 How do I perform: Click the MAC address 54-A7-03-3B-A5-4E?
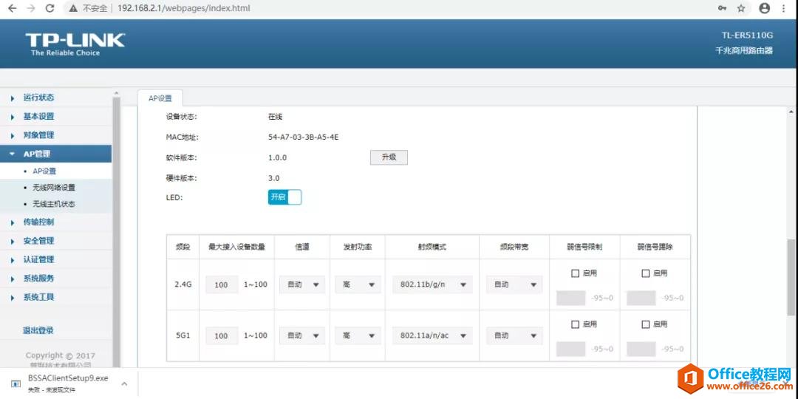click(304, 137)
